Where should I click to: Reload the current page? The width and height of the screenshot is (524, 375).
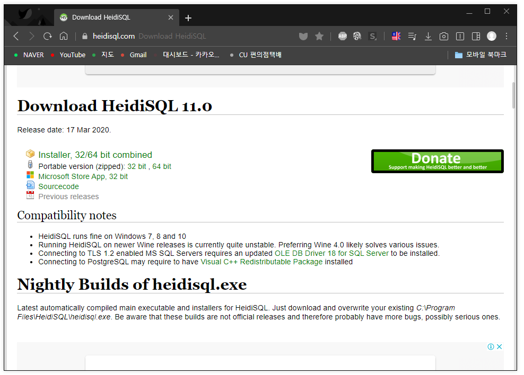(47, 36)
